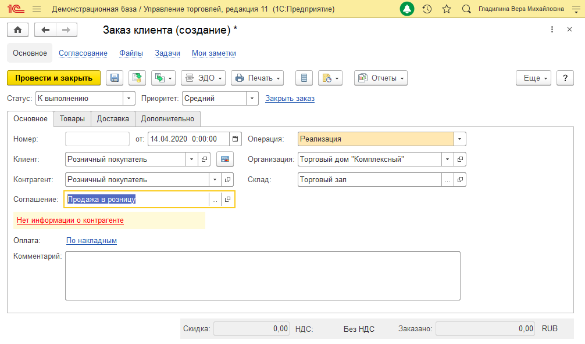
Task: Open the global search magnifier icon
Action: (x=466, y=9)
